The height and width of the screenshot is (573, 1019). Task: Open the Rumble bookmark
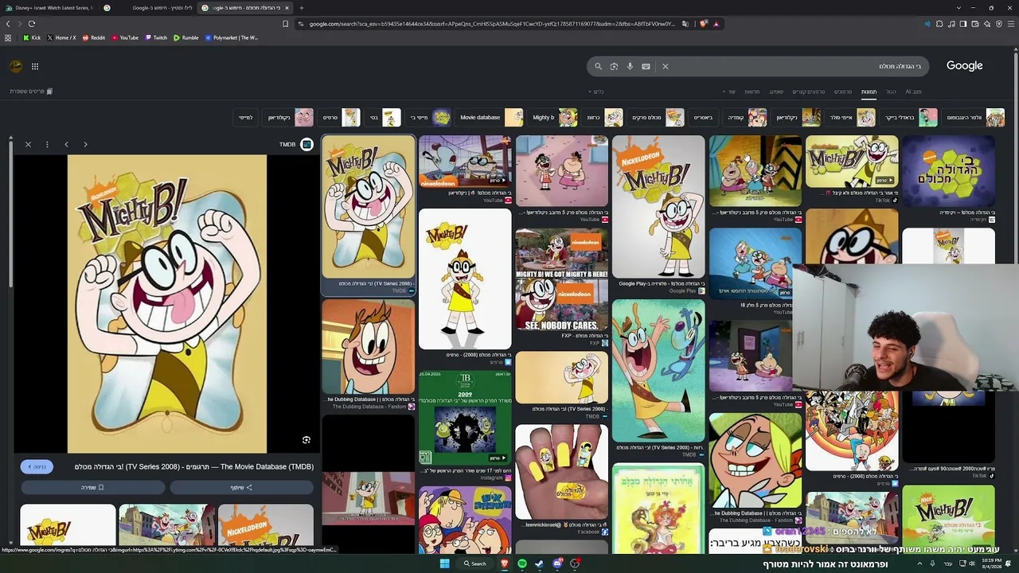coord(185,37)
